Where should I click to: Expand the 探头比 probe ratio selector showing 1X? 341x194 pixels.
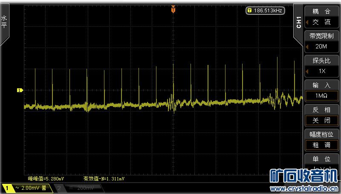(321, 71)
